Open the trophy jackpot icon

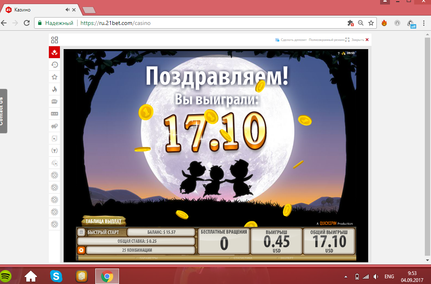pos(55,151)
